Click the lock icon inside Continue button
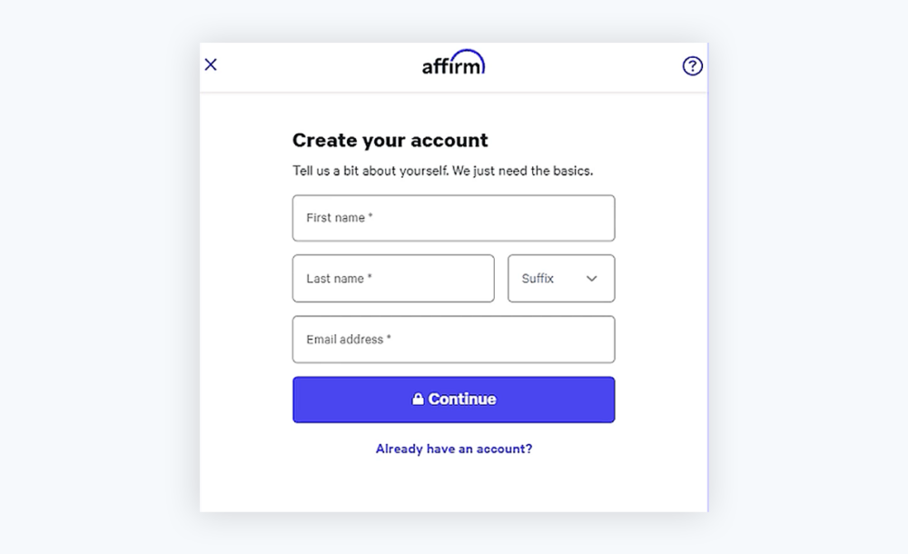Viewport: 908px width, 554px height. [x=418, y=399]
